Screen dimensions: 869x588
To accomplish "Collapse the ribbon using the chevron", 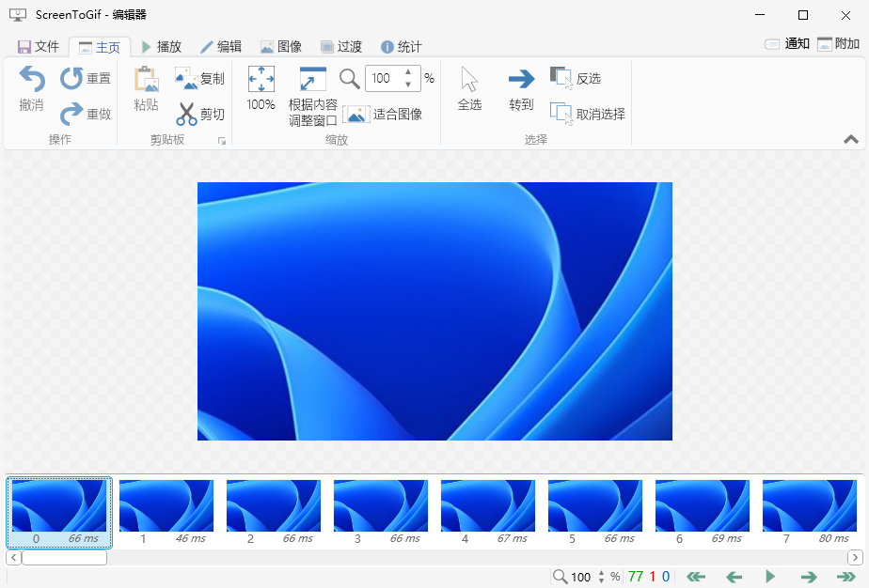I will [850, 138].
